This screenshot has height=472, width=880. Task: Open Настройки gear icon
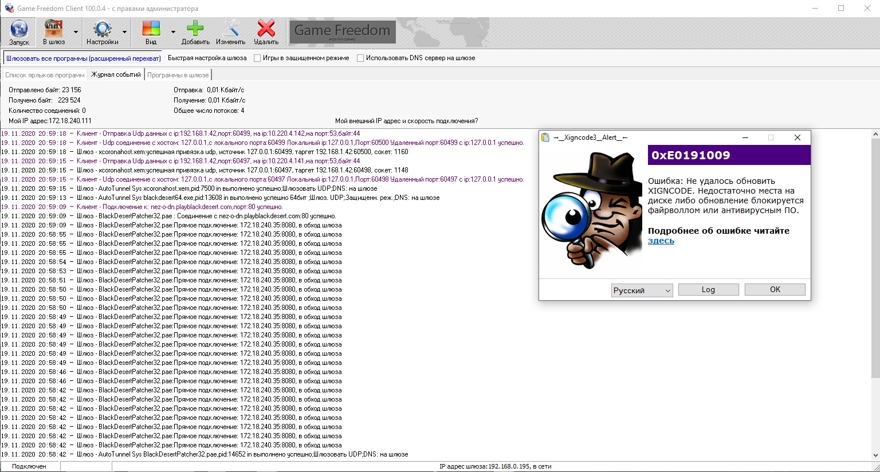pos(103,28)
